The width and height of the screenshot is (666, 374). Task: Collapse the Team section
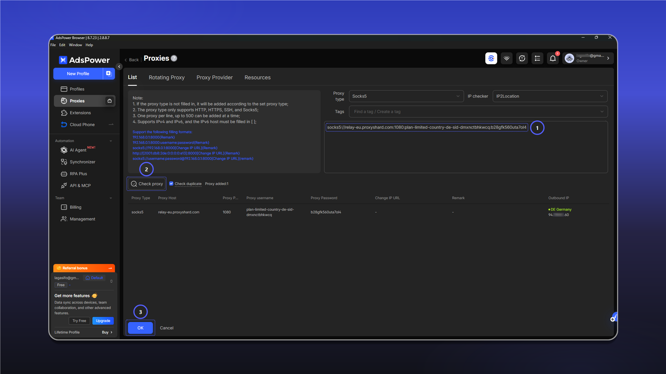click(x=111, y=198)
